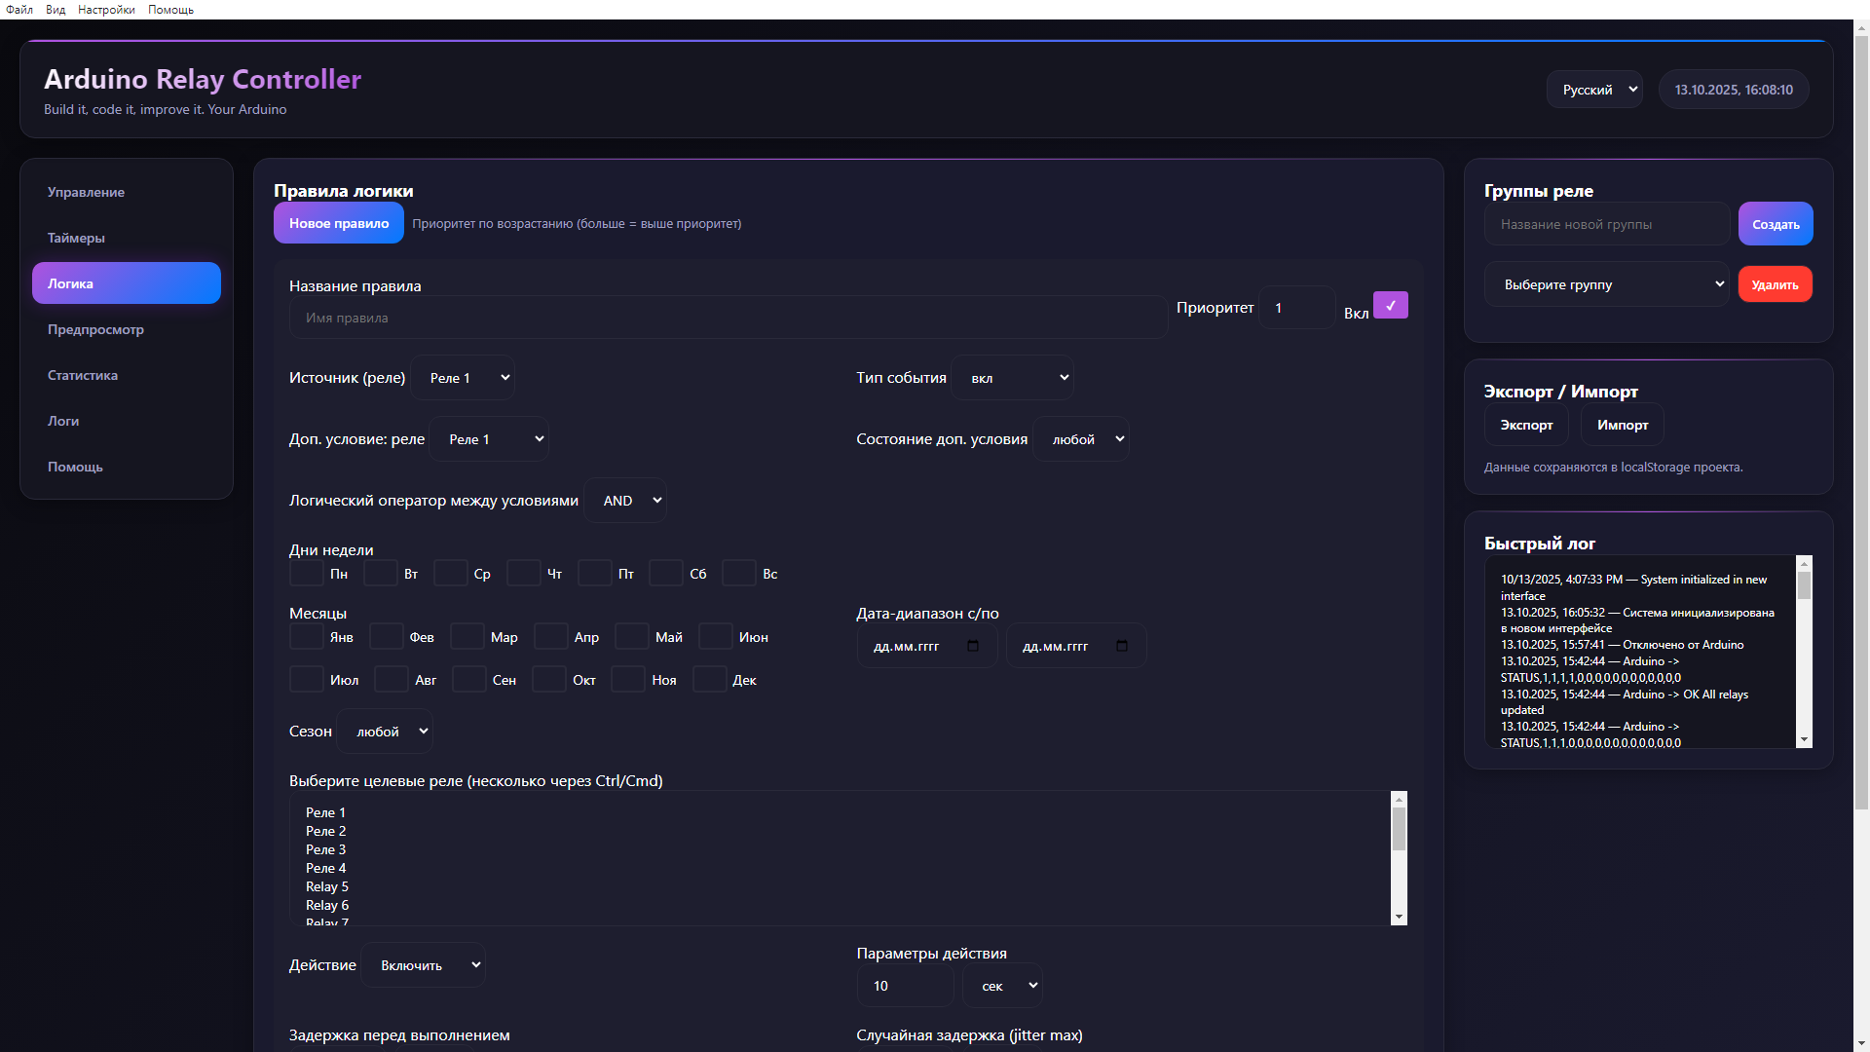Check the Пн weekday checkbox
Screen dimensions: 1870x1052
(307, 574)
